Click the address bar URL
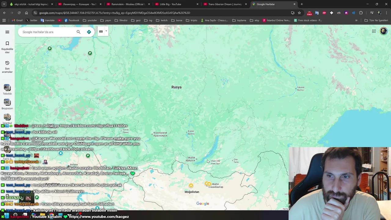391x220 pixels. pos(115,13)
